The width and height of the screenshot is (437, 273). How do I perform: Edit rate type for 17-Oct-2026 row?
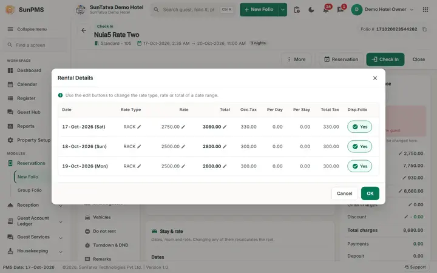[x=139, y=127]
